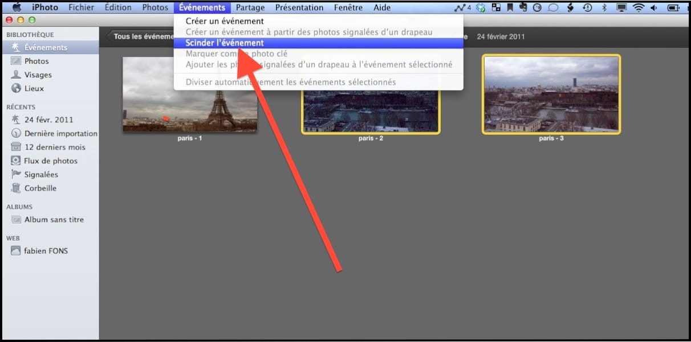691x342 pixels.
Task: Click the paris - 1 caption
Action: [190, 138]
